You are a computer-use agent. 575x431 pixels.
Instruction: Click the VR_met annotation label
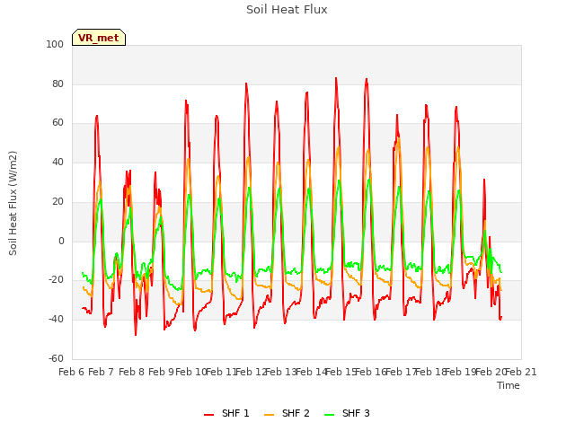[99, 38]
